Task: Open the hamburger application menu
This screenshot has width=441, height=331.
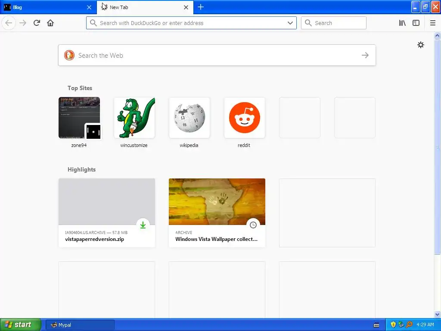Action: pos(432,23)
